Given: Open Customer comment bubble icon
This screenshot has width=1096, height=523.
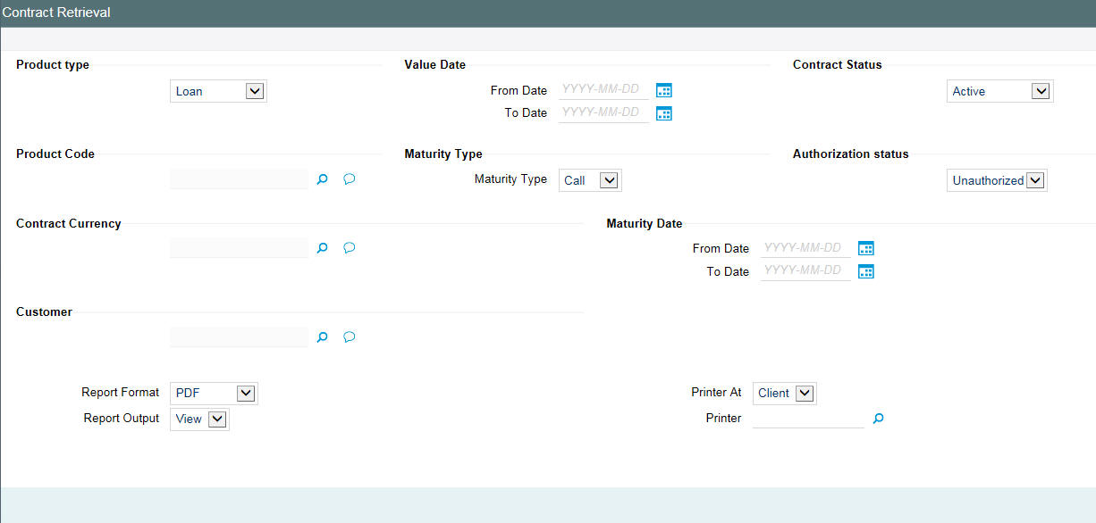Looking at the screenshot, I should 350,337.
